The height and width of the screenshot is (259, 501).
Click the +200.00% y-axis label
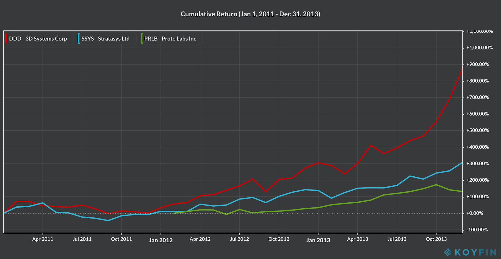(478, 180)
